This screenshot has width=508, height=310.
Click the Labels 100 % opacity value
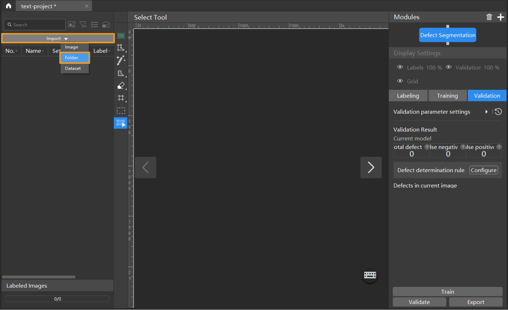pyautogui.click(x=434, y=67)
